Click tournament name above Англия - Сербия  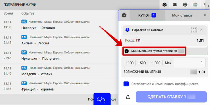[59, 37]
